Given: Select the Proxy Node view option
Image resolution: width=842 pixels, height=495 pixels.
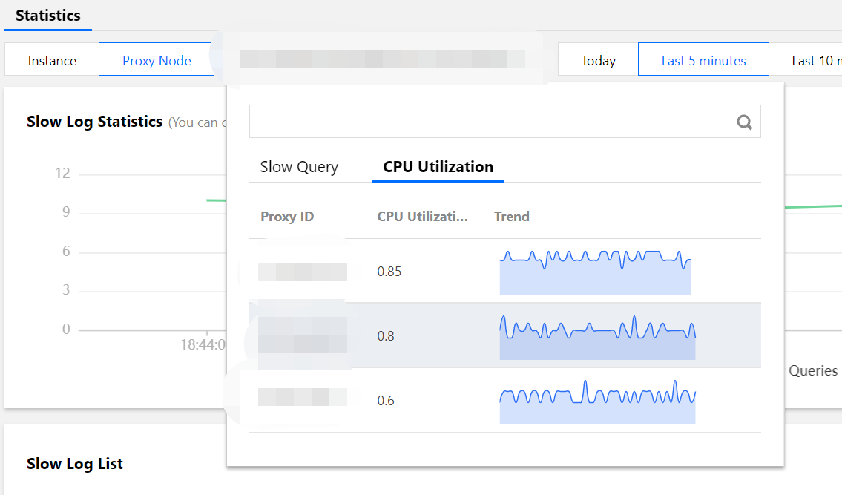Looking at the screenshot, I should coord(157,61).
